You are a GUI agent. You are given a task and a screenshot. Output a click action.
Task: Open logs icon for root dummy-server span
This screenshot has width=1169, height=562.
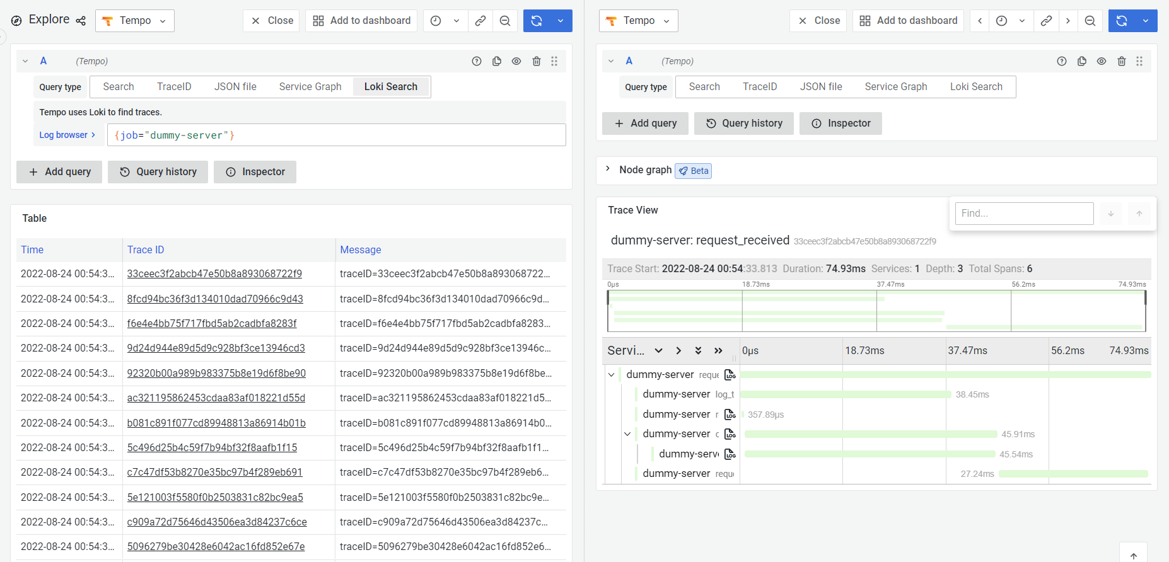tap(730, 375)
